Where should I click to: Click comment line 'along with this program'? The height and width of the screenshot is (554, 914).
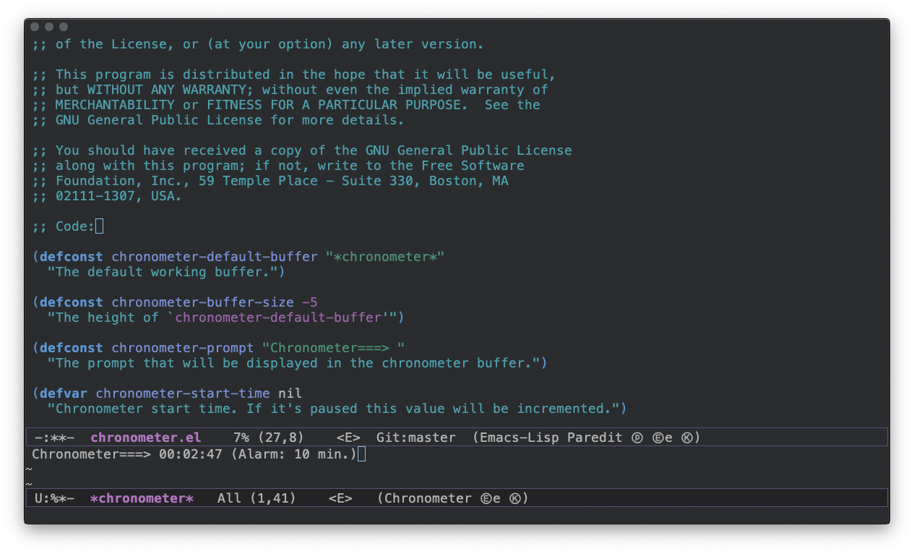tap(278, 166)
